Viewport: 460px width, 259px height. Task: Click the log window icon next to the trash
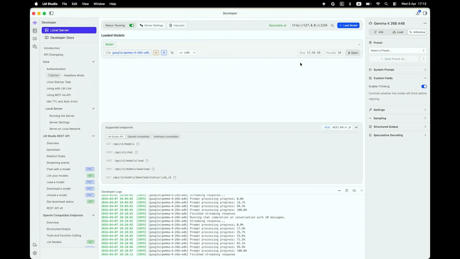click(x=354, y=191)
